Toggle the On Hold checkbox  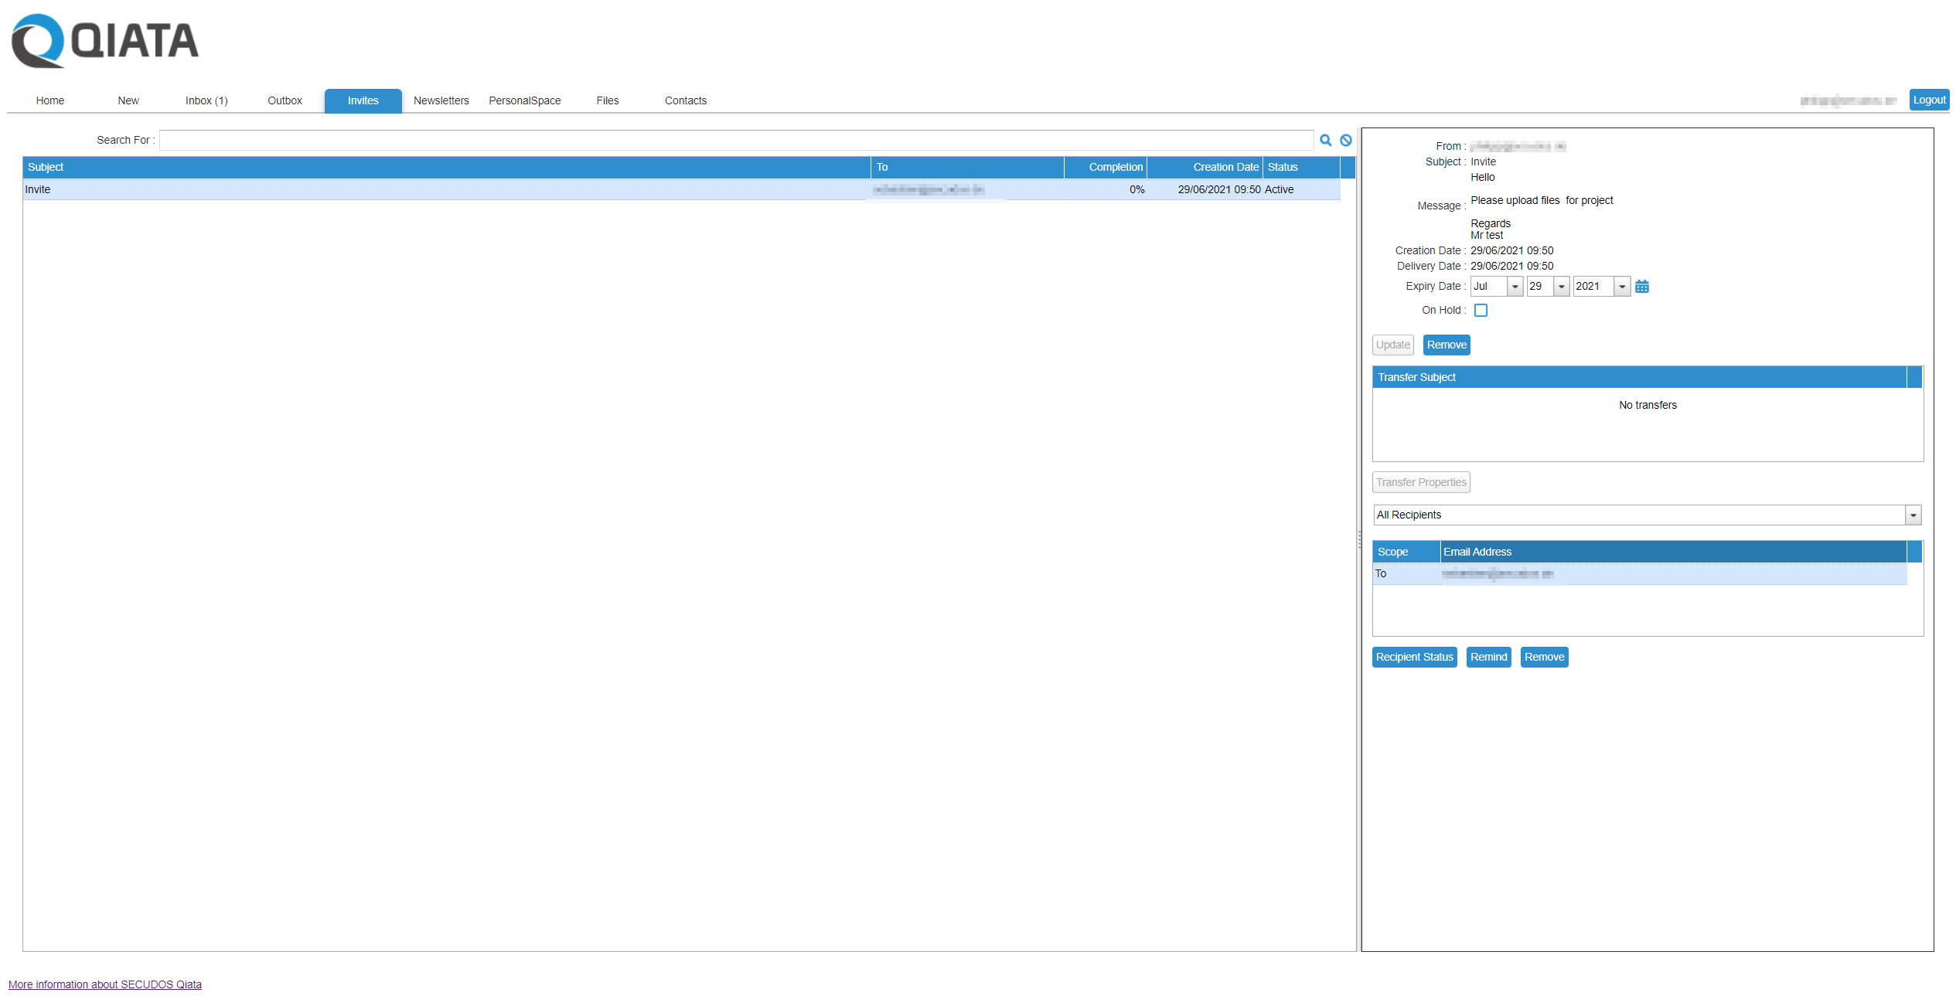[1481, 310]
